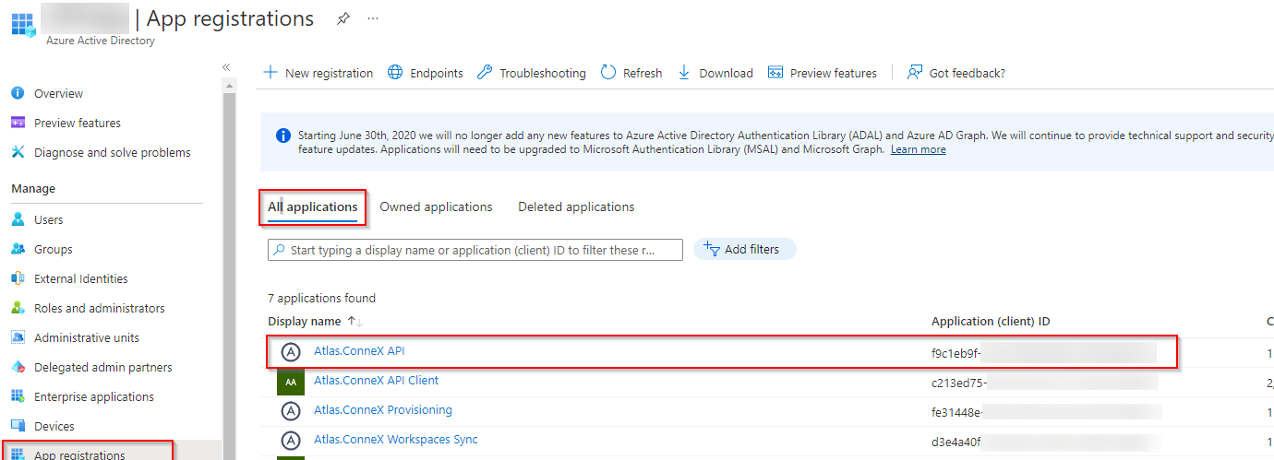Screen dimensions: 1274x460
Task: Open Troubleshooting from the toolbar
Action: 532,73
